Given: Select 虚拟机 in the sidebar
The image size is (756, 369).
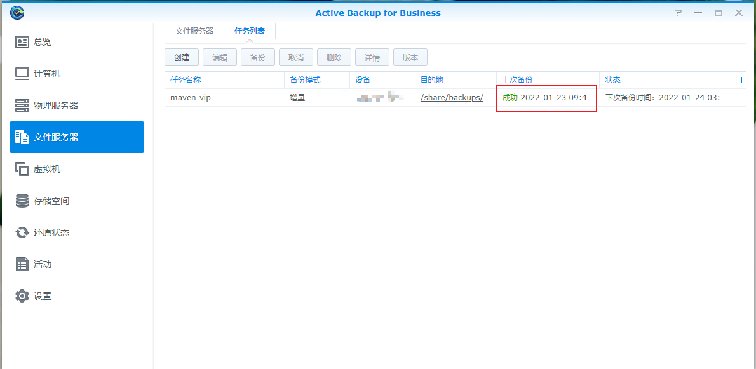Looking at the screenshot, I should (x=77, y=169).
